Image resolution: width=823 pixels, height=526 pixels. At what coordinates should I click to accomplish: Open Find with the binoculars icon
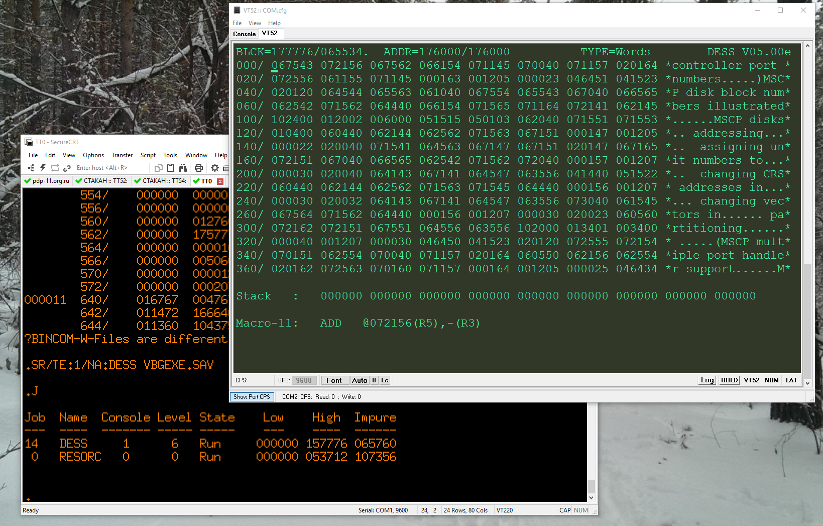[x=183, y=168]
